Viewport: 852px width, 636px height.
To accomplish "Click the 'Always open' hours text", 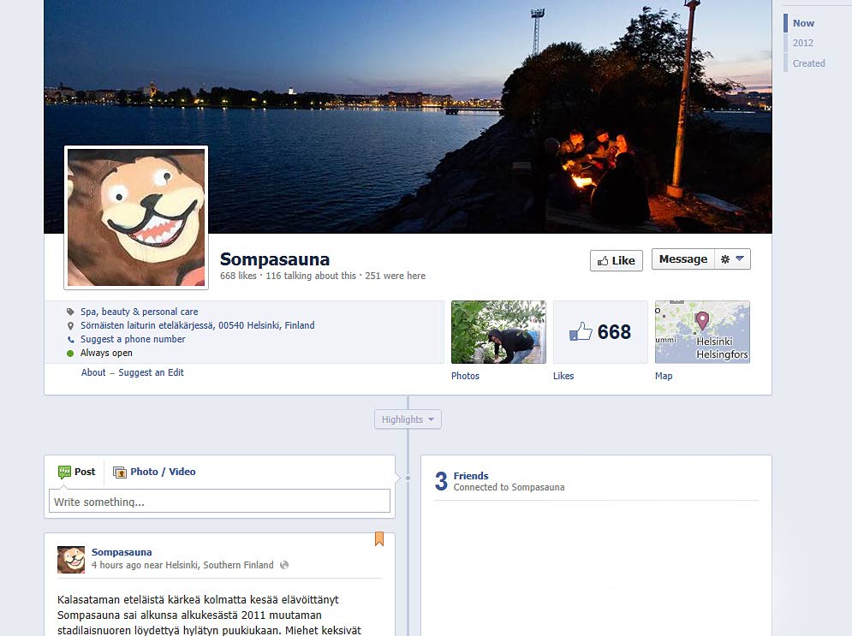I will point(106,353).
